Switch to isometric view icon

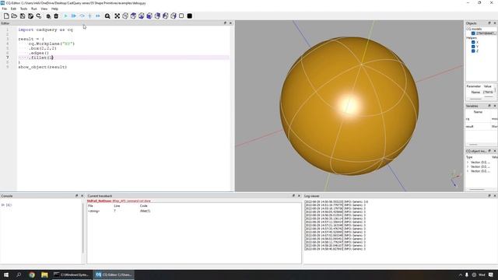(x=125, y=16)
